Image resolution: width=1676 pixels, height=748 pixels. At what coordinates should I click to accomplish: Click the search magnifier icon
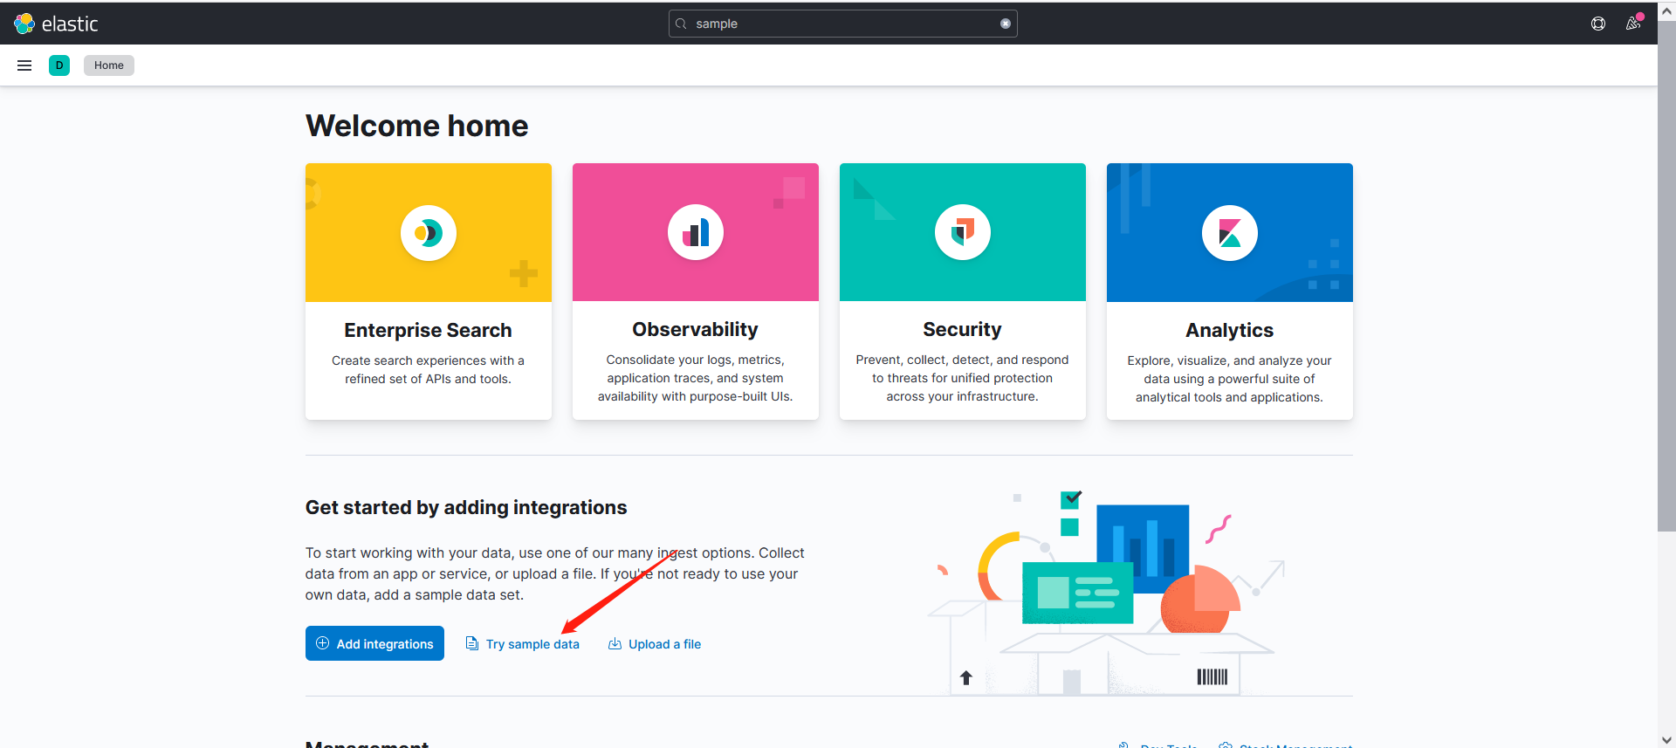tap(681, 24)
